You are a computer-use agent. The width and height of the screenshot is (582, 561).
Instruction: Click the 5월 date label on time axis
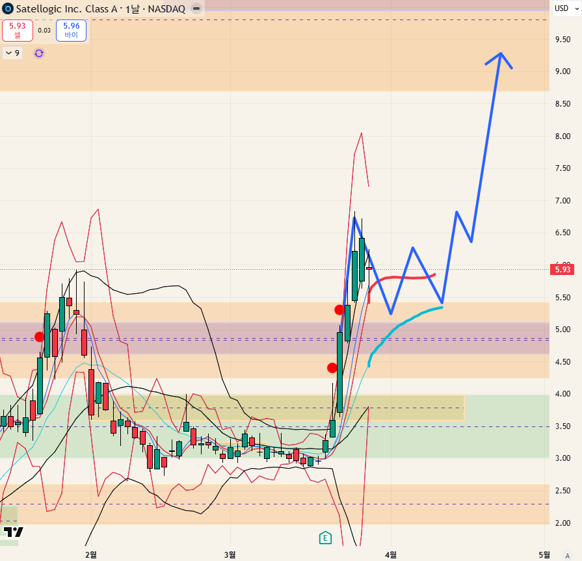coord(544,554)
